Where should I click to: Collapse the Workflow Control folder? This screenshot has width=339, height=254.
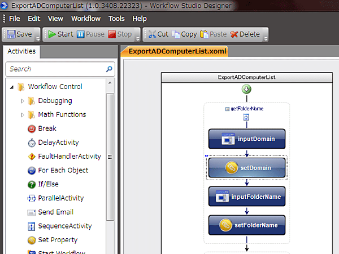click(x=12, y=87)
